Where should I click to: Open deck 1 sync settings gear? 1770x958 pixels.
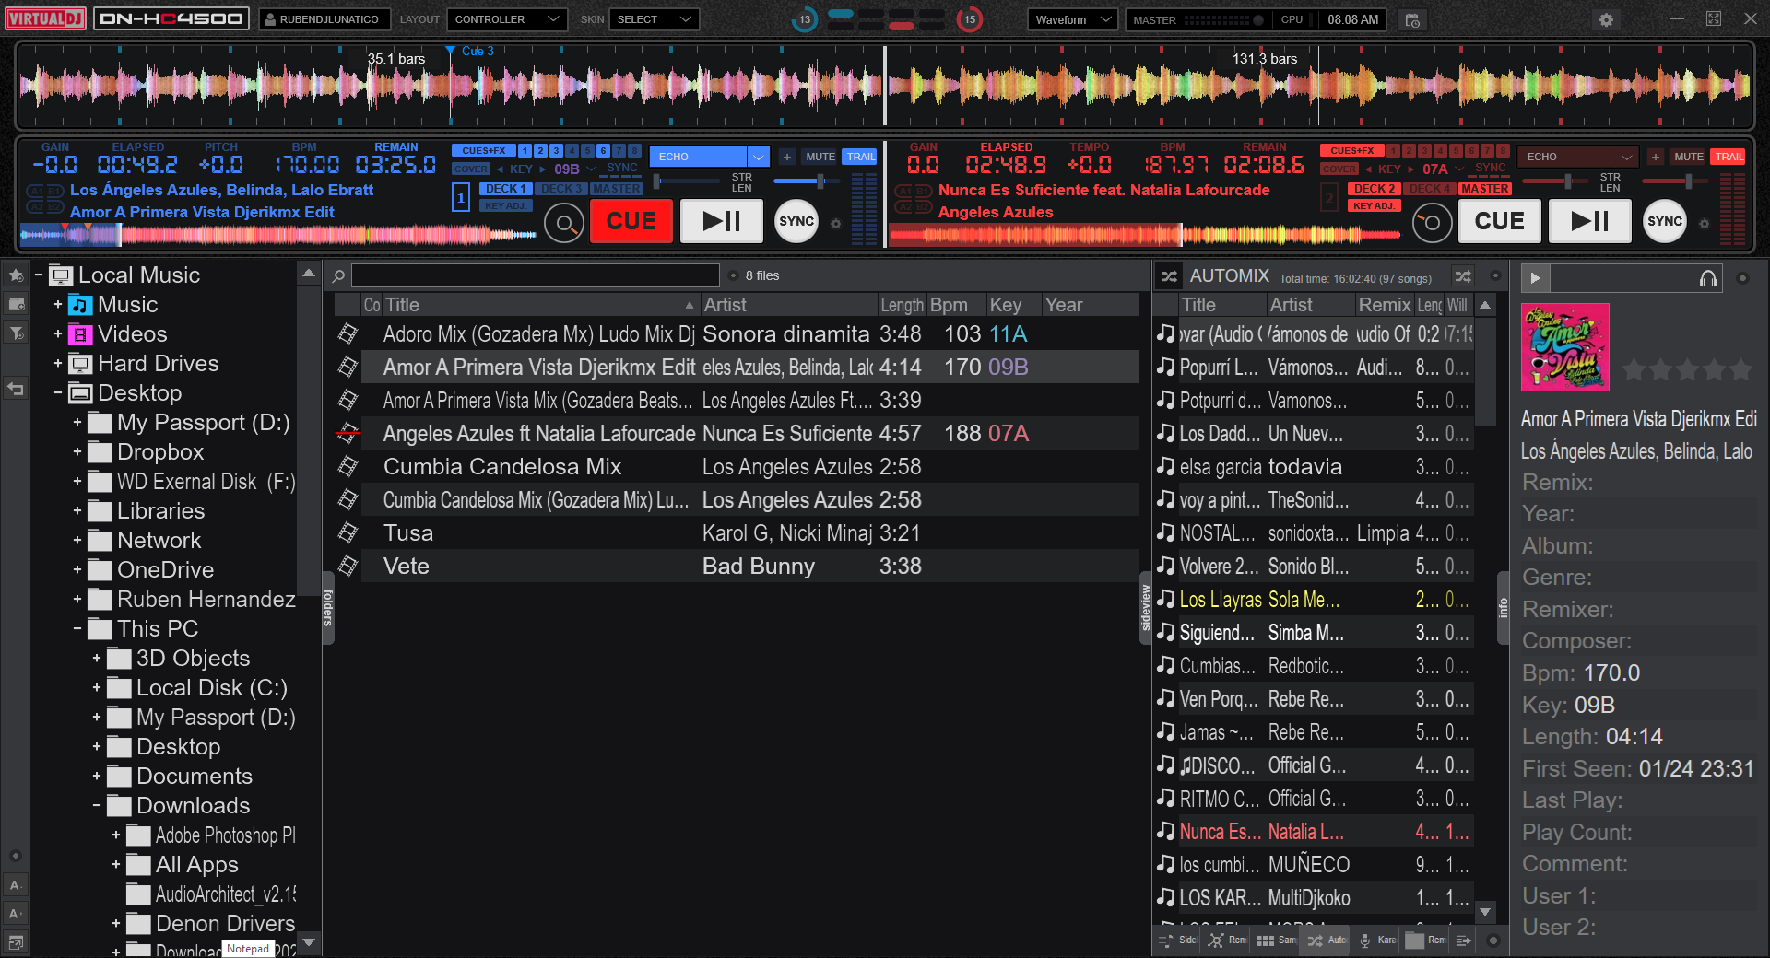[836, 223]
